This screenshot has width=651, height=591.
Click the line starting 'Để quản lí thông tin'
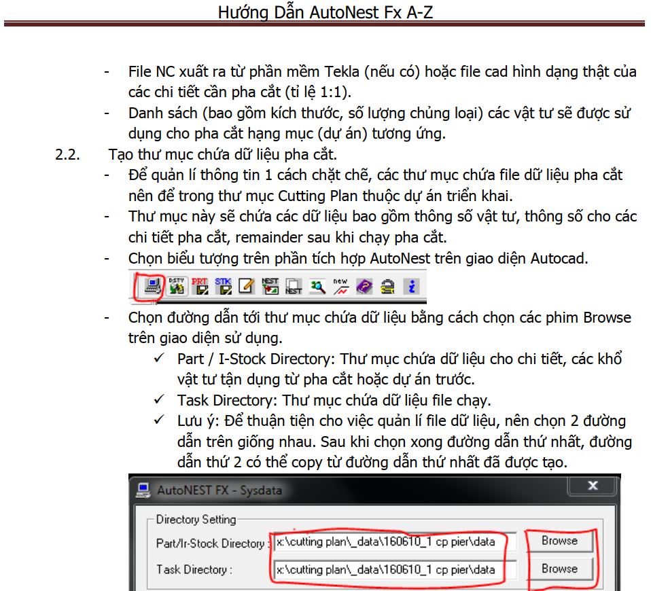click(375, 175)
